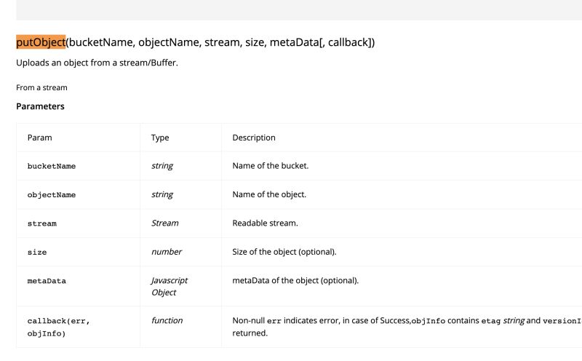Click the "number" type in size row
The image size is (582, 361).
pyautogui.click(x=166, y=252)
